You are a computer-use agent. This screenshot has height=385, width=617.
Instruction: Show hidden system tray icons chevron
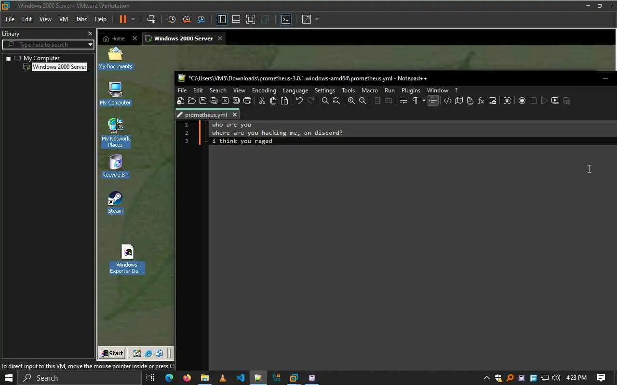click(487, 378)
